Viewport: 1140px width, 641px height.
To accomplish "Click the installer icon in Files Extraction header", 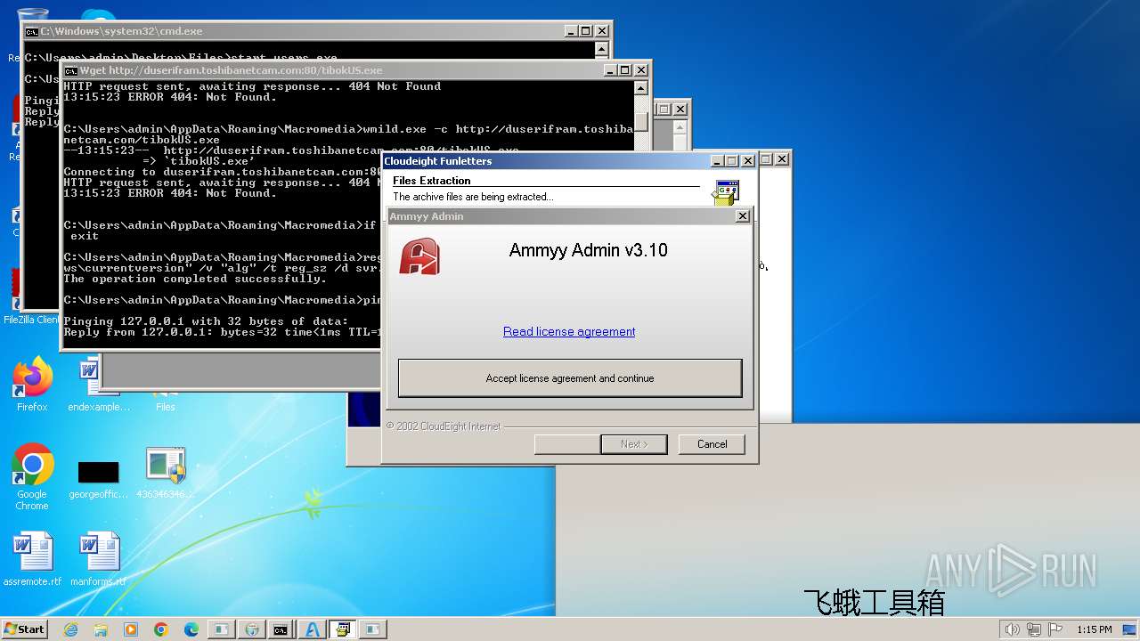I will tap(726, 192).
